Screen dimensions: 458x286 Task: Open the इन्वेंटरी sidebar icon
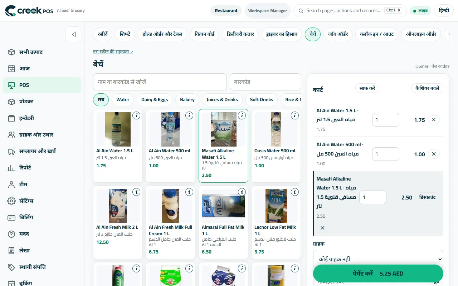(x=11, y=118)
